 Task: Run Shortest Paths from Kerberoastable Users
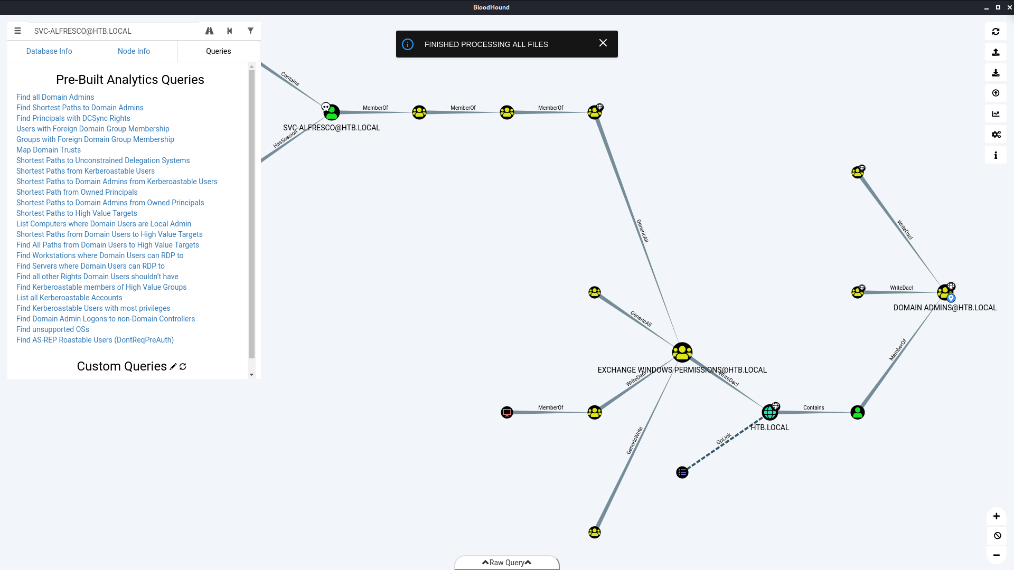click(86, 171)
